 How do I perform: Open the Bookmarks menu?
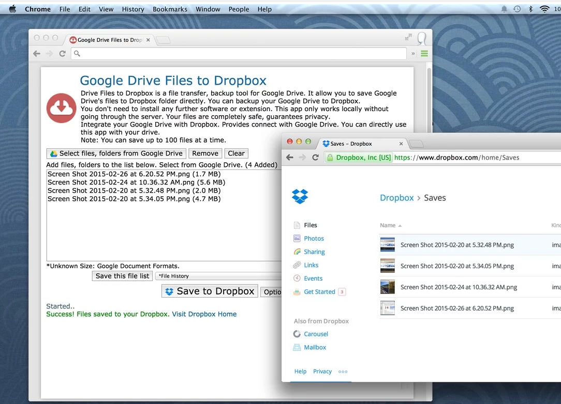[x=170, y=9]
